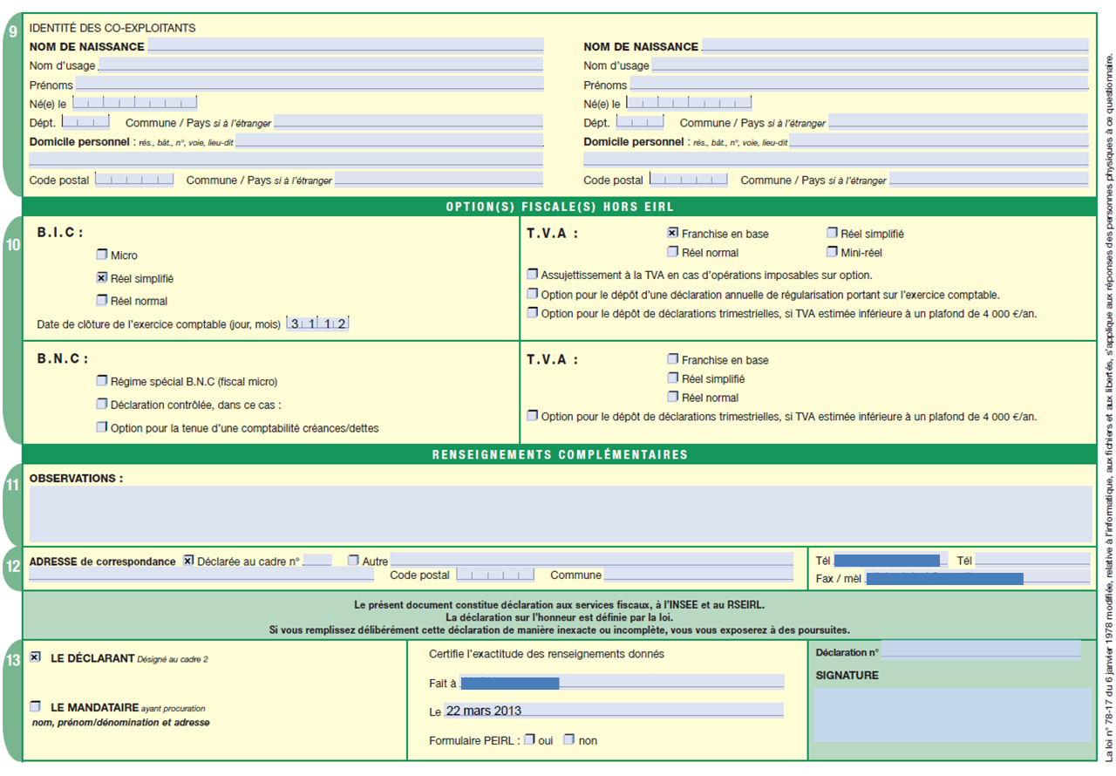The height and width of the screenshot is (776, 1116).
Task: Click left co-exploitant Prénoms field
Action: (310, 85)
